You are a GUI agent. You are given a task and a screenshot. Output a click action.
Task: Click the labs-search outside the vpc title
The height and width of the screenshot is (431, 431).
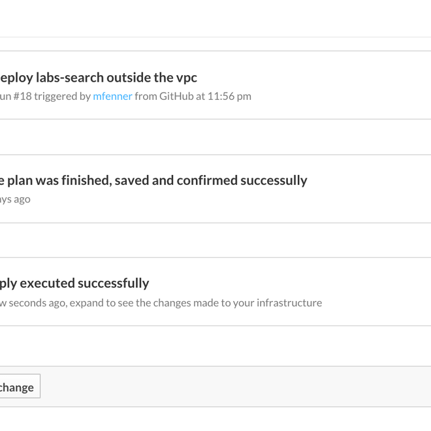coord(98,78)
